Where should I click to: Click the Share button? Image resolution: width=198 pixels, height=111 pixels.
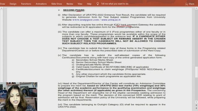click(x=190, y=4)
